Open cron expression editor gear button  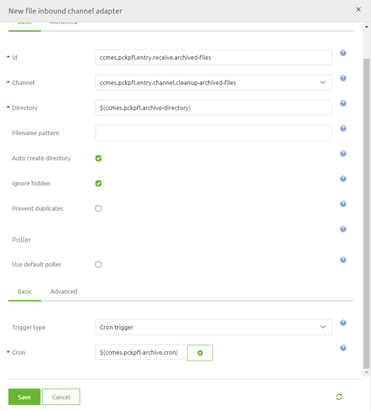click(200, 353)
